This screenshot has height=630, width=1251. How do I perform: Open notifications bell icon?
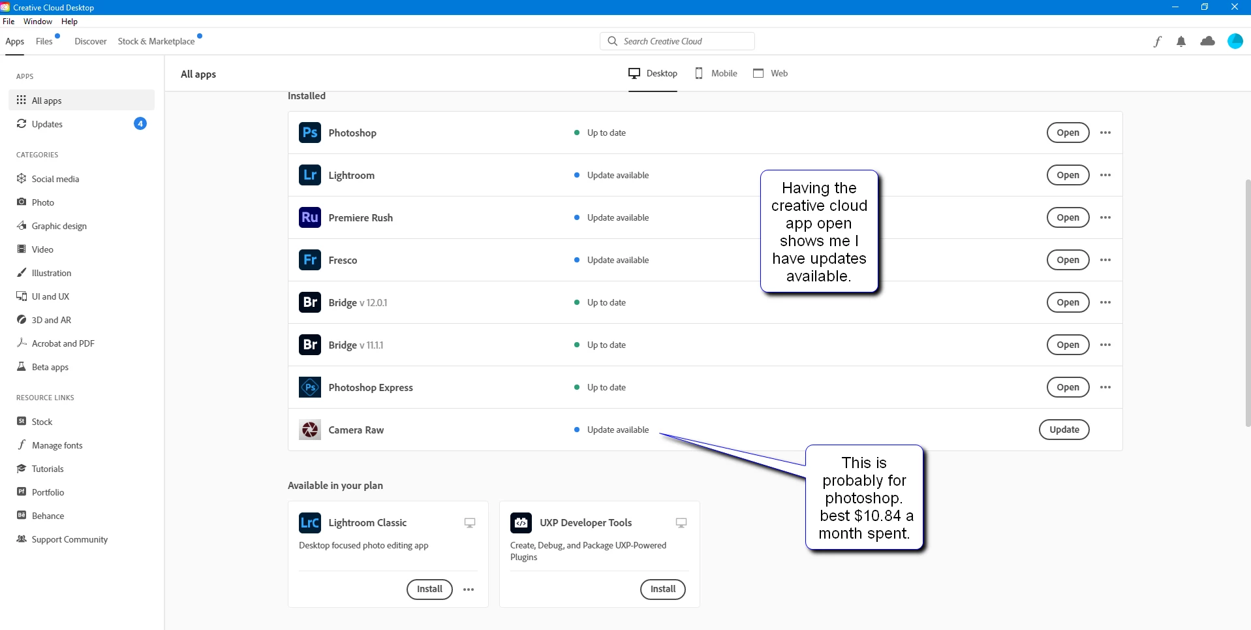point(1181,41)
